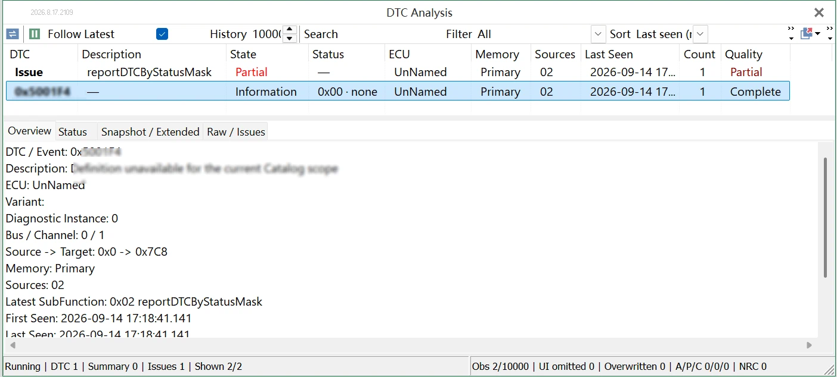Viewport: 837px width, 377px height.
Task: Click the Count column header
Action: click(x=700, y=54)
